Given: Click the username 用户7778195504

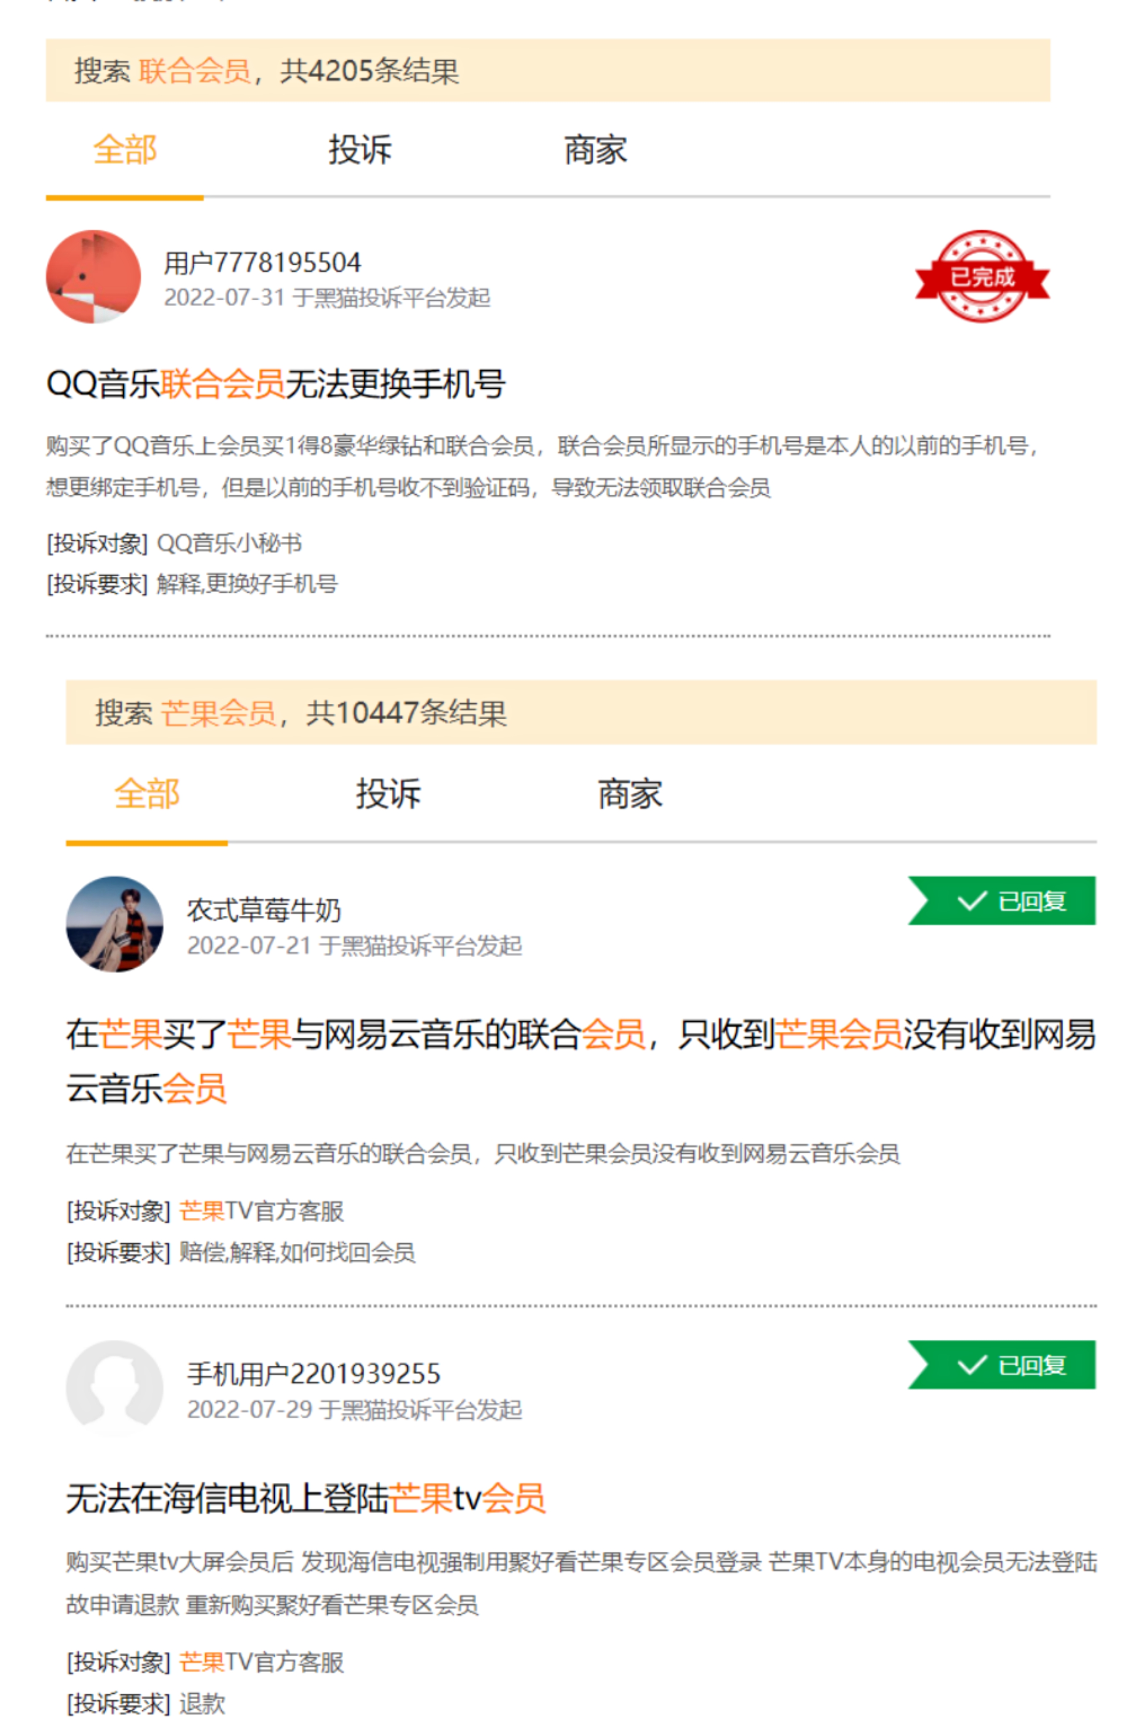Looking at the screenshot, I should [x=262, y=263].
